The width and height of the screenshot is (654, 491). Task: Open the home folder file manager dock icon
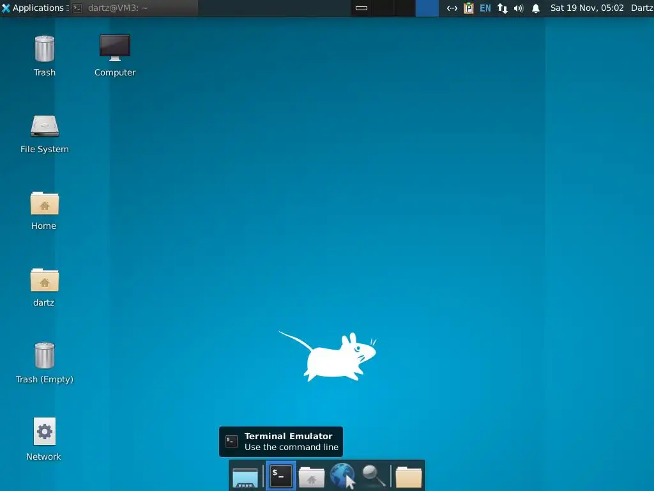(312, 476)
